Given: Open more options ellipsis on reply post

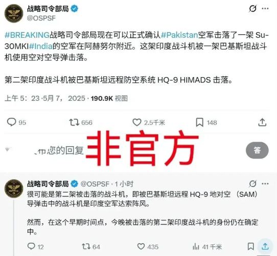Looking at the screenshot, I should 265,184.
